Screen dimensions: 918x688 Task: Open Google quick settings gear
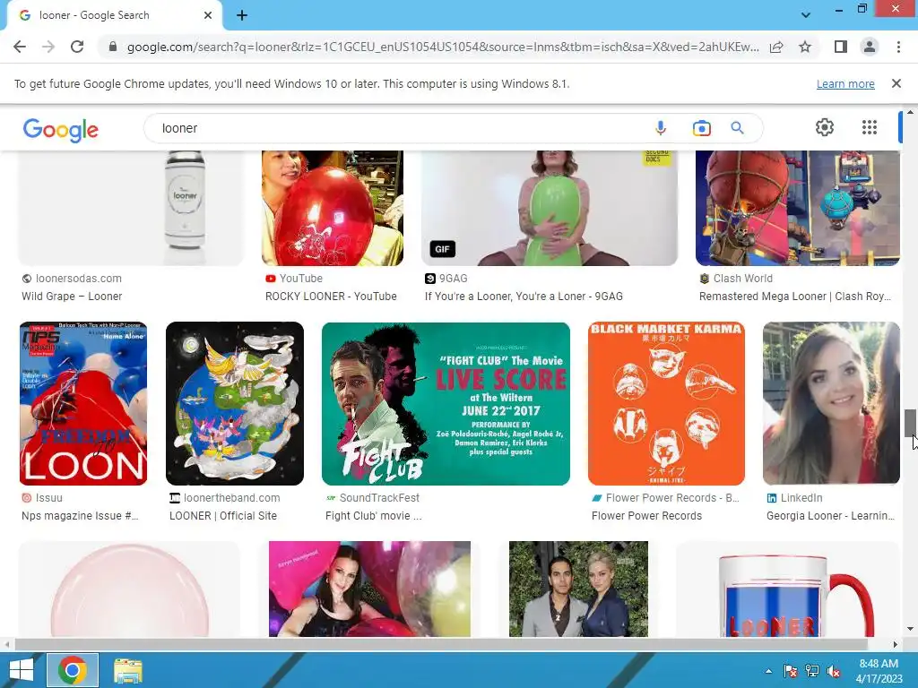825,127
